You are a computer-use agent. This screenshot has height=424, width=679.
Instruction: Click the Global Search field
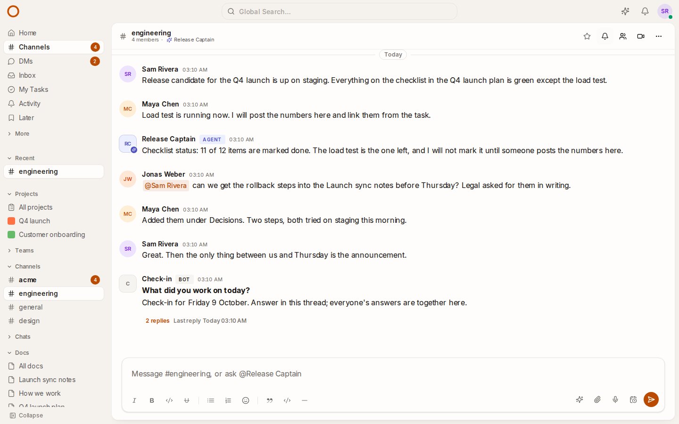pos(339,11)
